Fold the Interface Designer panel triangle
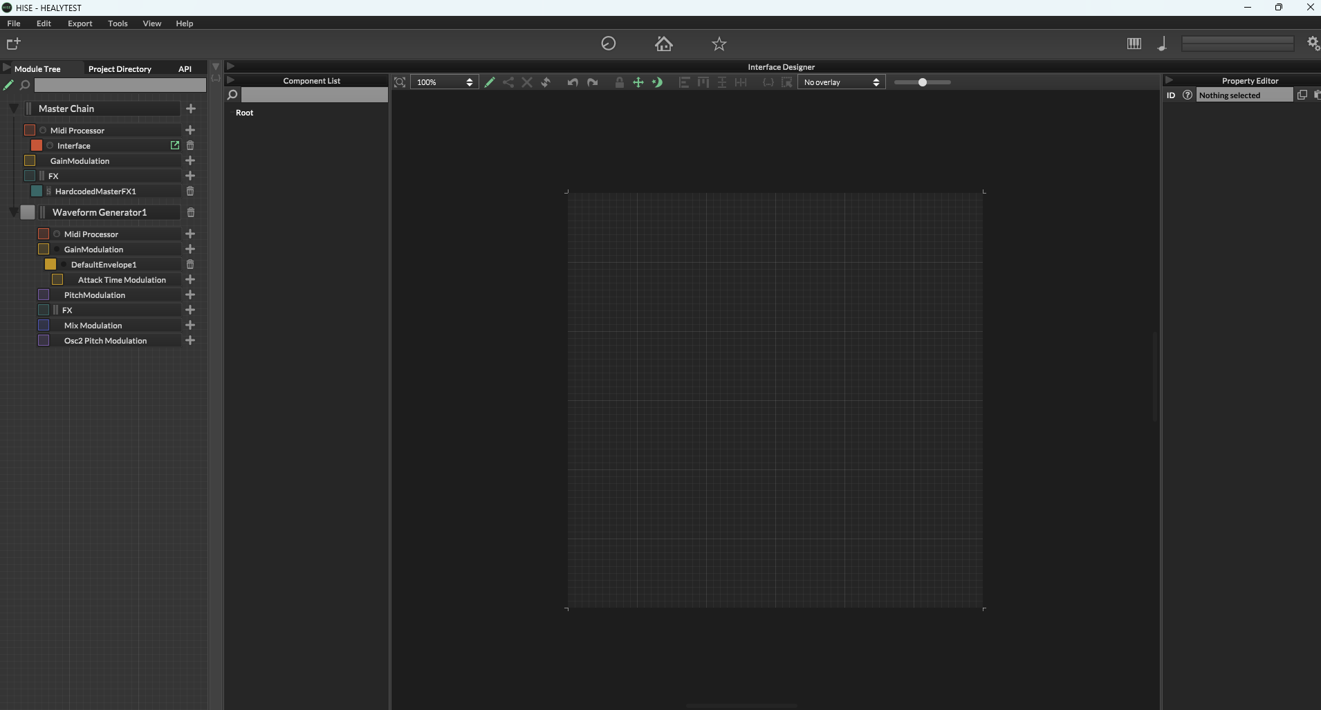Image resolution: width=1321 pixels, height=710 pixels. pyautogui.click(x=231, y=66)
